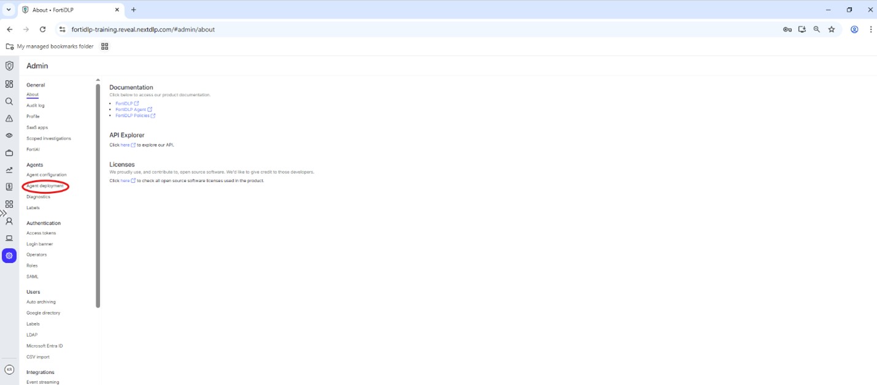Open CSV import under Users

coord(38,357)
